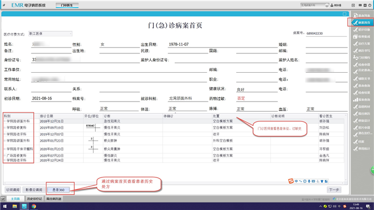
Task: Switch to the 主页面 tab
Action: pyautogui.click(x=15, y=199)
